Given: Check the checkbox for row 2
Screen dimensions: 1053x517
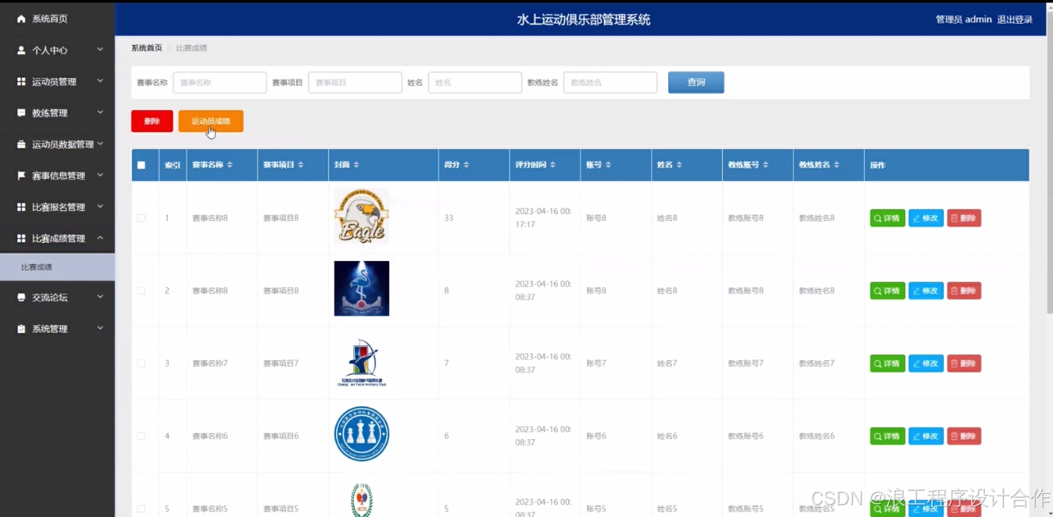Looking at the screenshot, I should coord(141,290).
